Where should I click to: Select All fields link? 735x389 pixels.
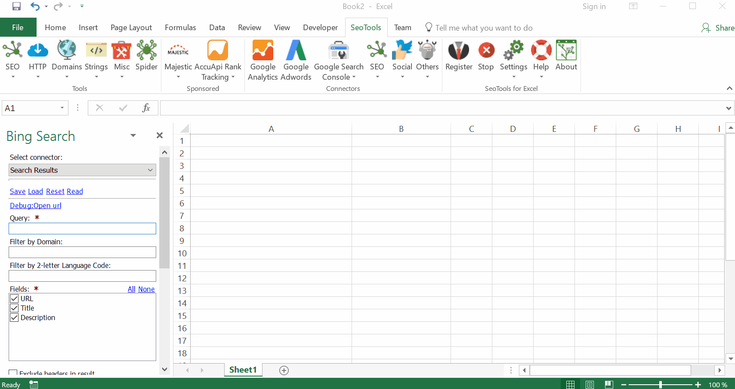[x=132, y=289]
